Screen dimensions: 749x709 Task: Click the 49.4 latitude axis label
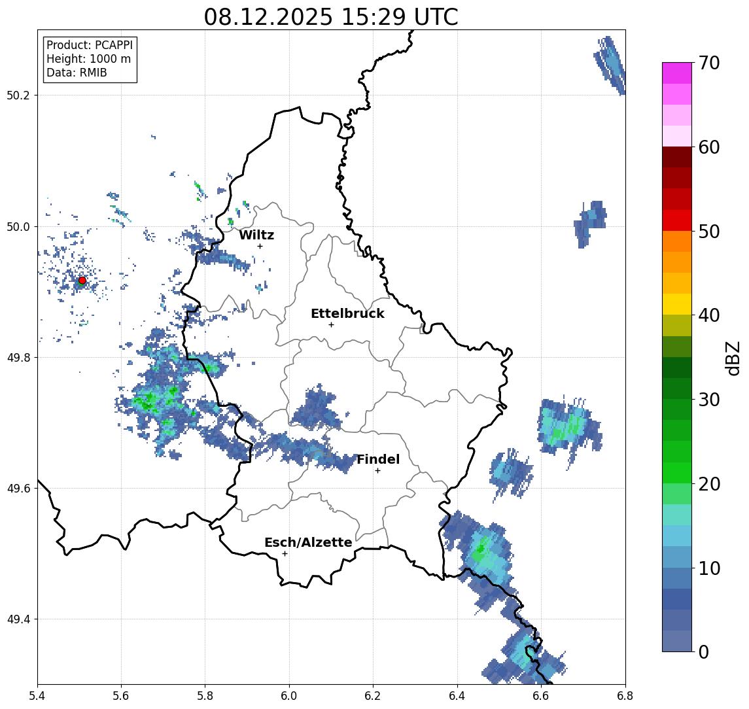(18, 619)
